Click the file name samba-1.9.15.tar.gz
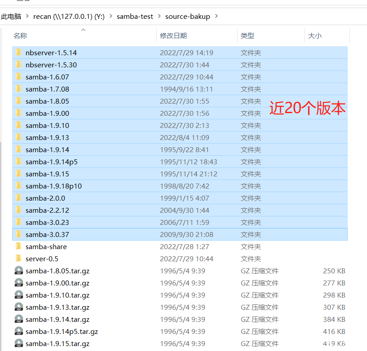 coord(57,344)
